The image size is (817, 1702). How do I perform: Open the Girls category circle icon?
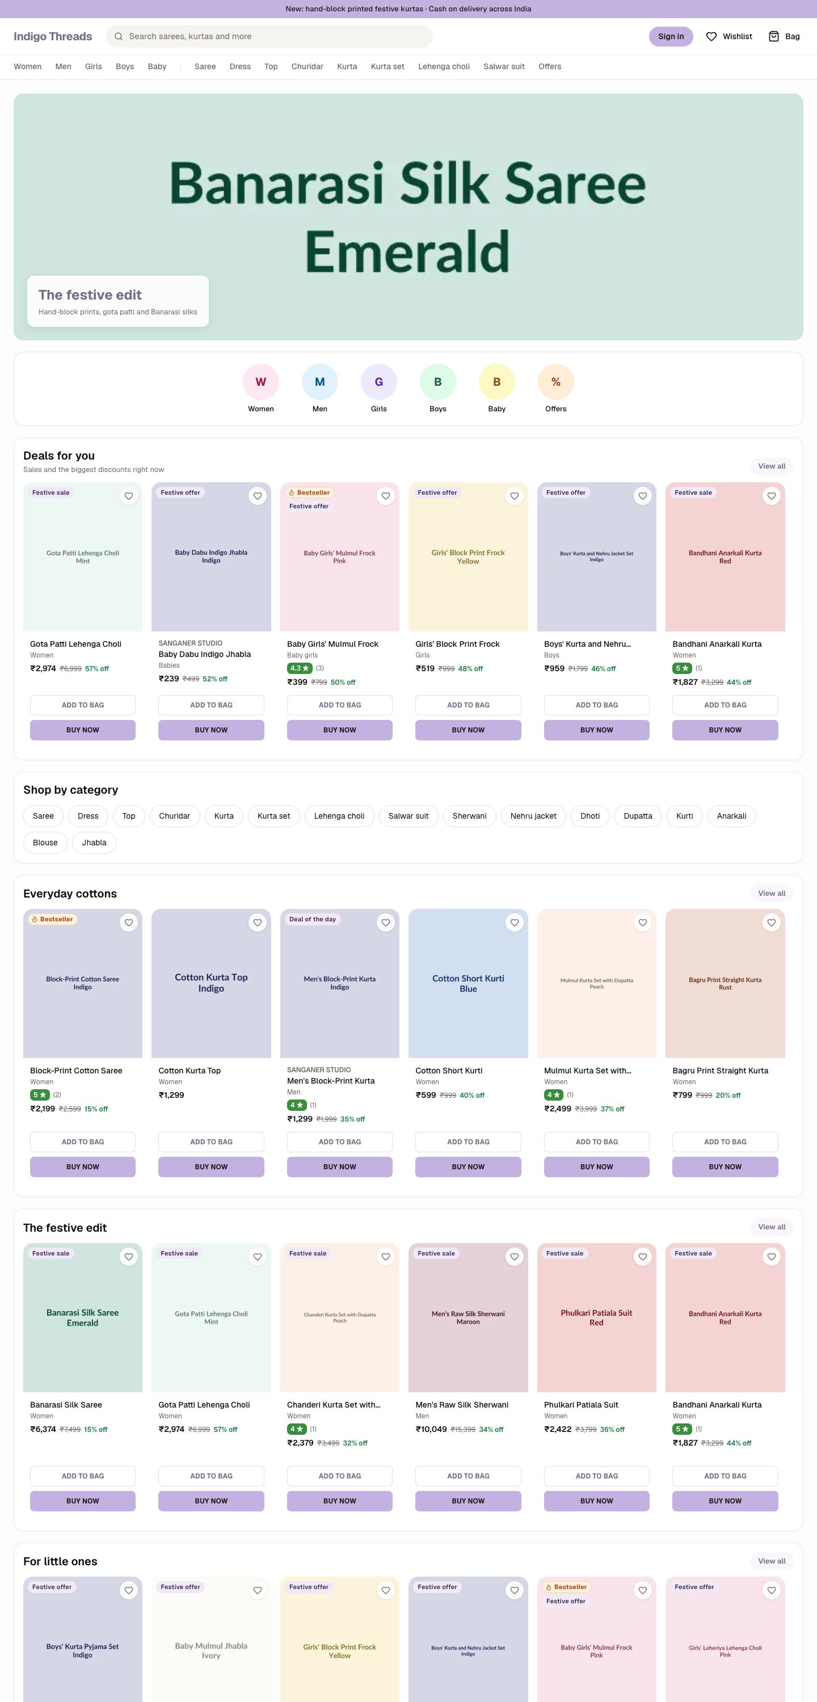point(379,382)
